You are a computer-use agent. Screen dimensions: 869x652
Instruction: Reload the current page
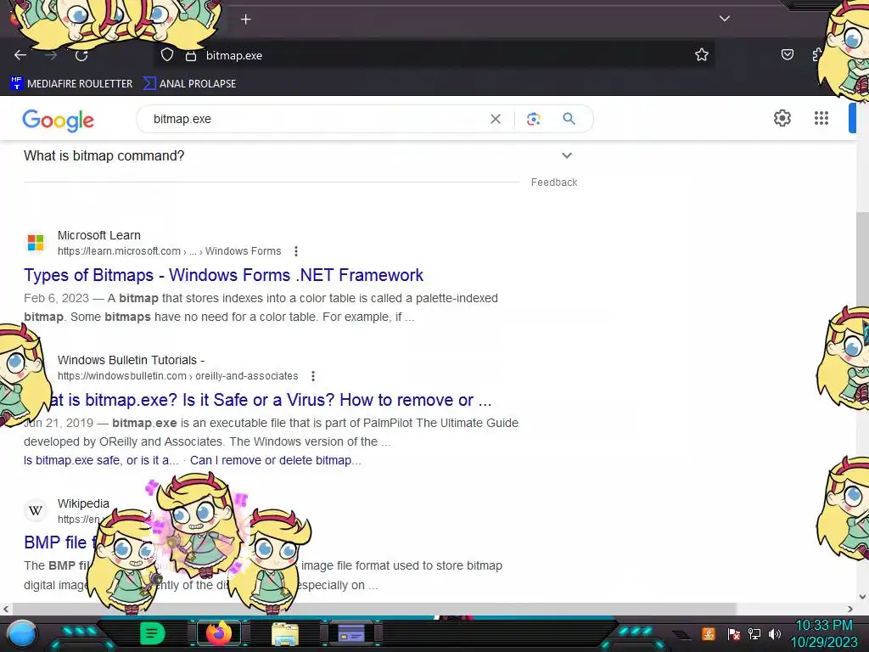pyautogui.click(x=81, y=55)
